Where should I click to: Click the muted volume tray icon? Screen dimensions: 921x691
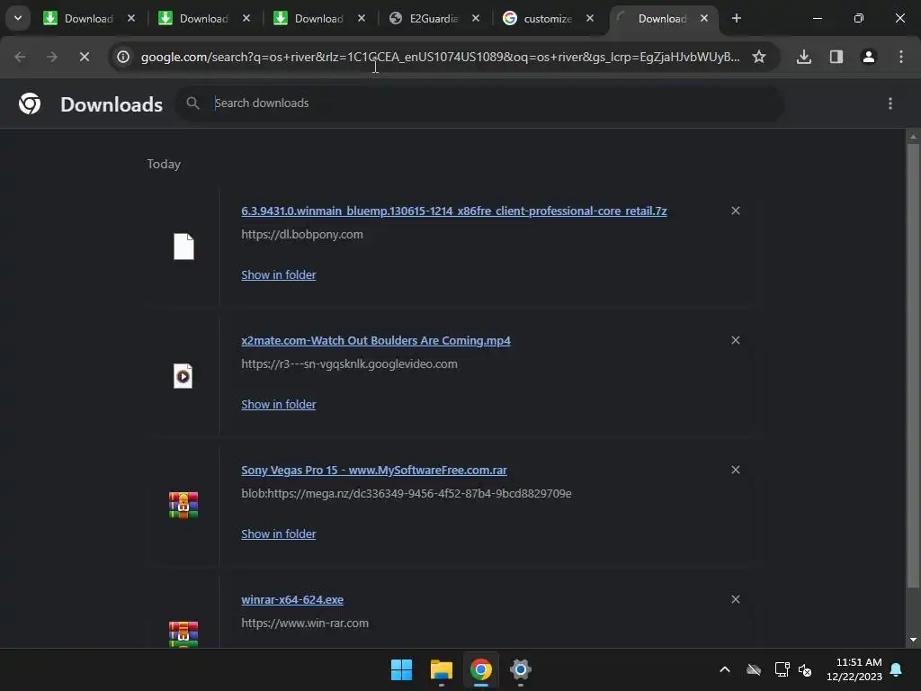(x=805, y=669)
